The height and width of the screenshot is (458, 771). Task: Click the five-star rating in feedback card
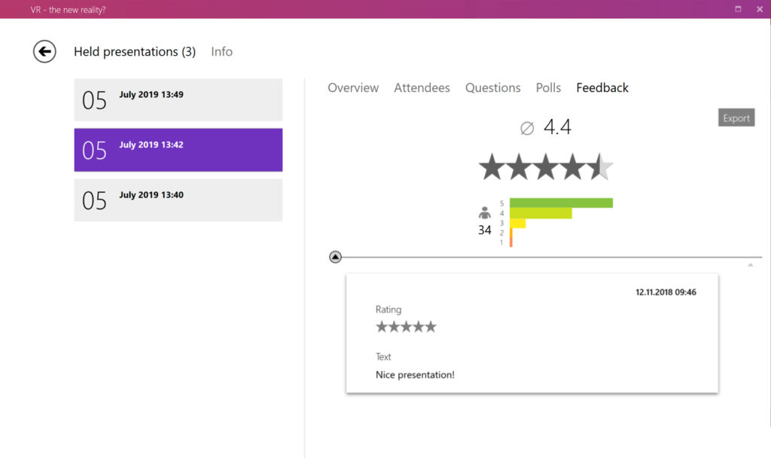pos(406,327)
